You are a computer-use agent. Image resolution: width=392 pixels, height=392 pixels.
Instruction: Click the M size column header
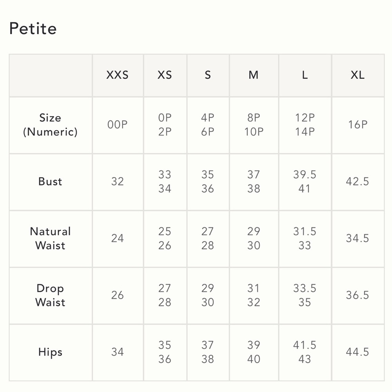pos(254,75)
